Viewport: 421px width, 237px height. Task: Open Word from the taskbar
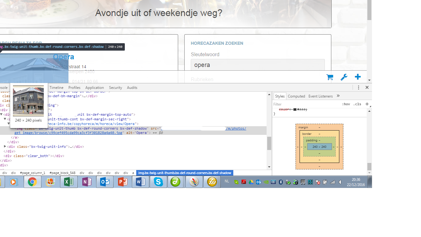[x=140, y=182]
